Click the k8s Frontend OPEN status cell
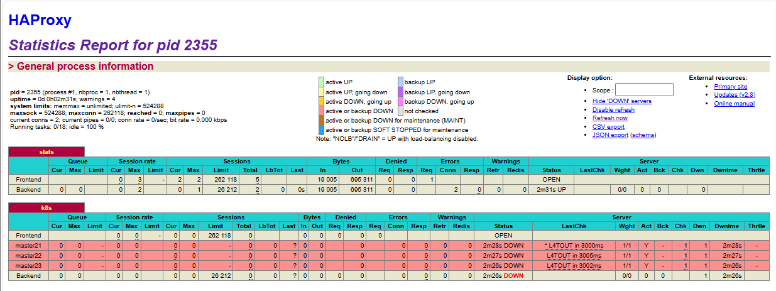 pos(503,235)
